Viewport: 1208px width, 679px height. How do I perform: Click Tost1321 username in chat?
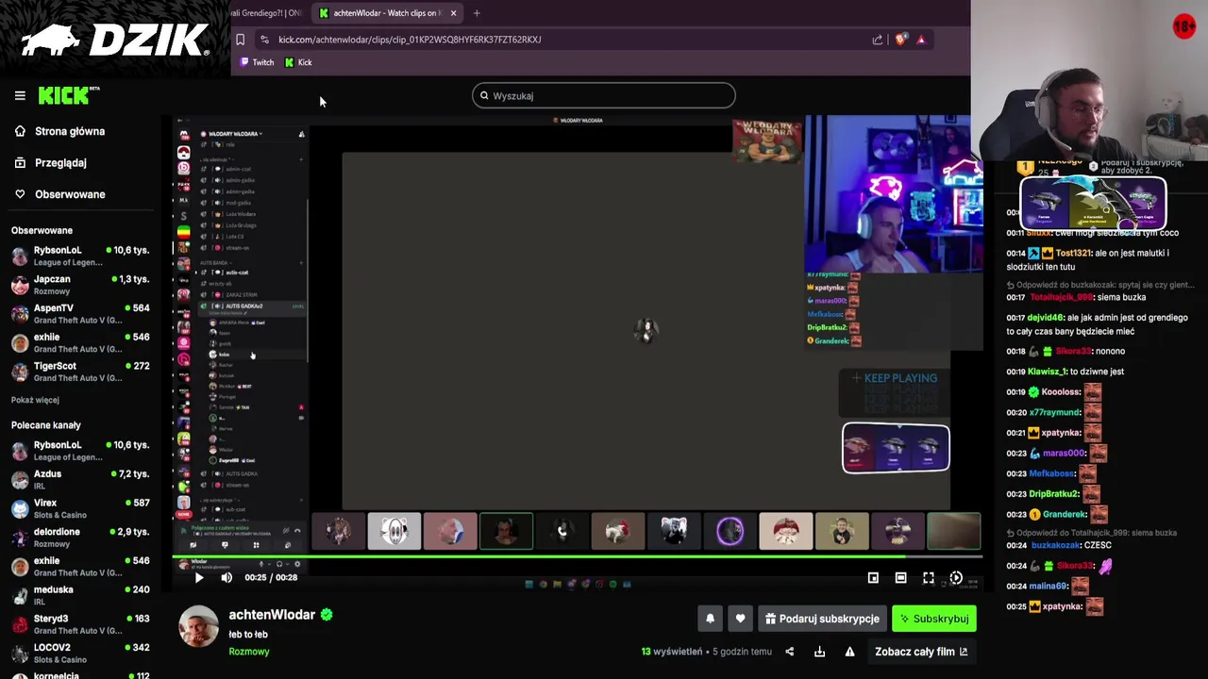pyautogui.click(x=1073, y=253)
